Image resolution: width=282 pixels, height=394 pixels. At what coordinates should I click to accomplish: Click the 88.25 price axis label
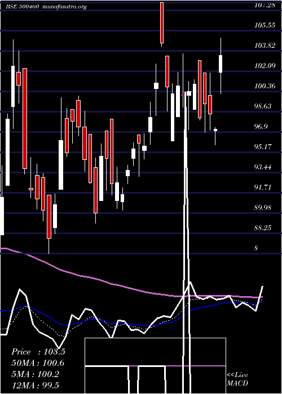pyautogui.click(x=263, y=227)
